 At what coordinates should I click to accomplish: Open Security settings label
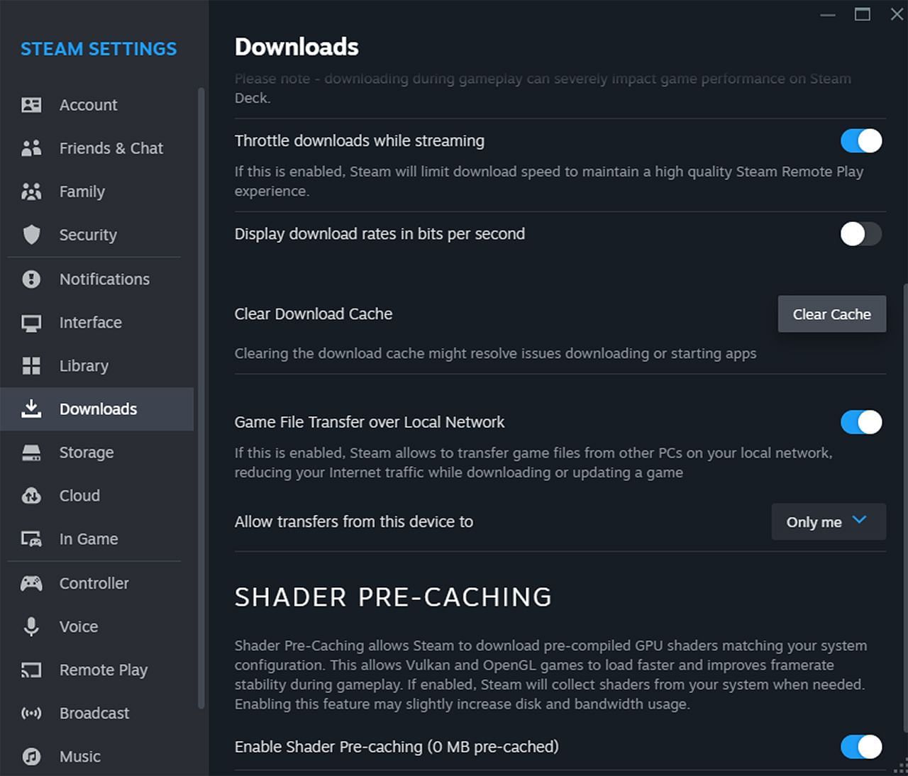(x=88, y=235)
